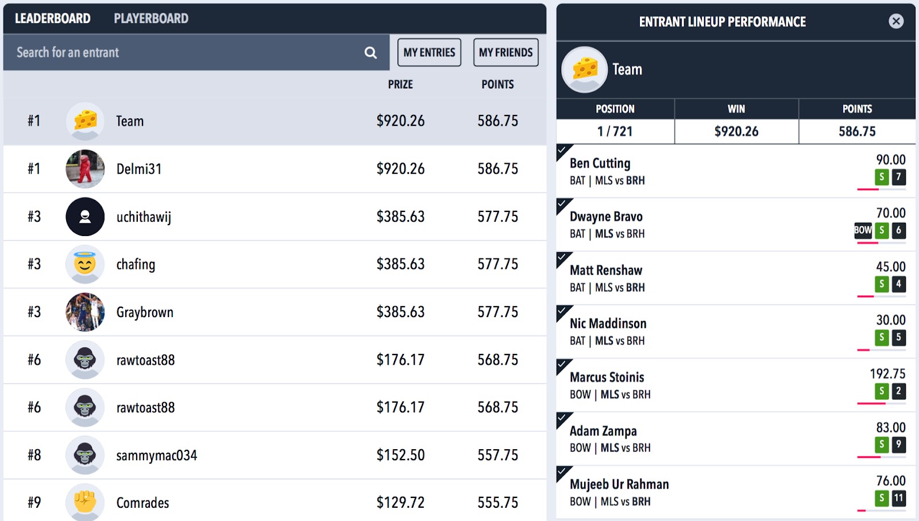Click chafing's angel smiley avatar
919x521 pixels.
pos(85,264)
